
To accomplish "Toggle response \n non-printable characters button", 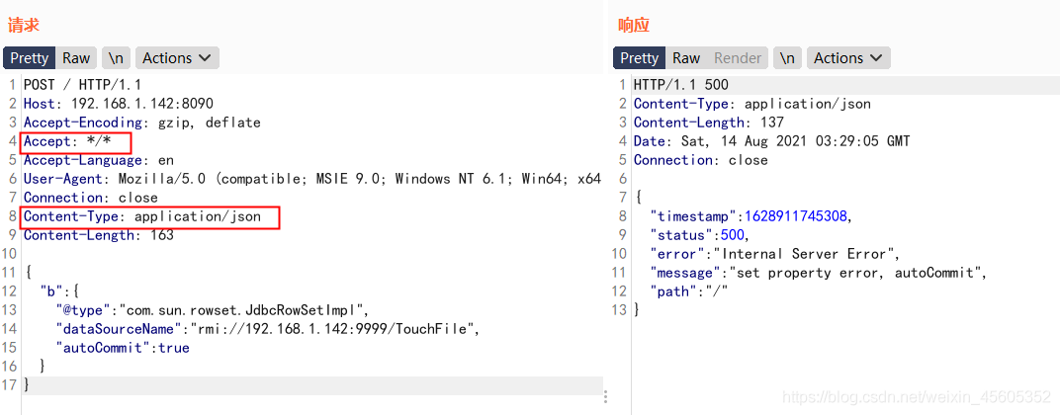I will click(787, 58).
